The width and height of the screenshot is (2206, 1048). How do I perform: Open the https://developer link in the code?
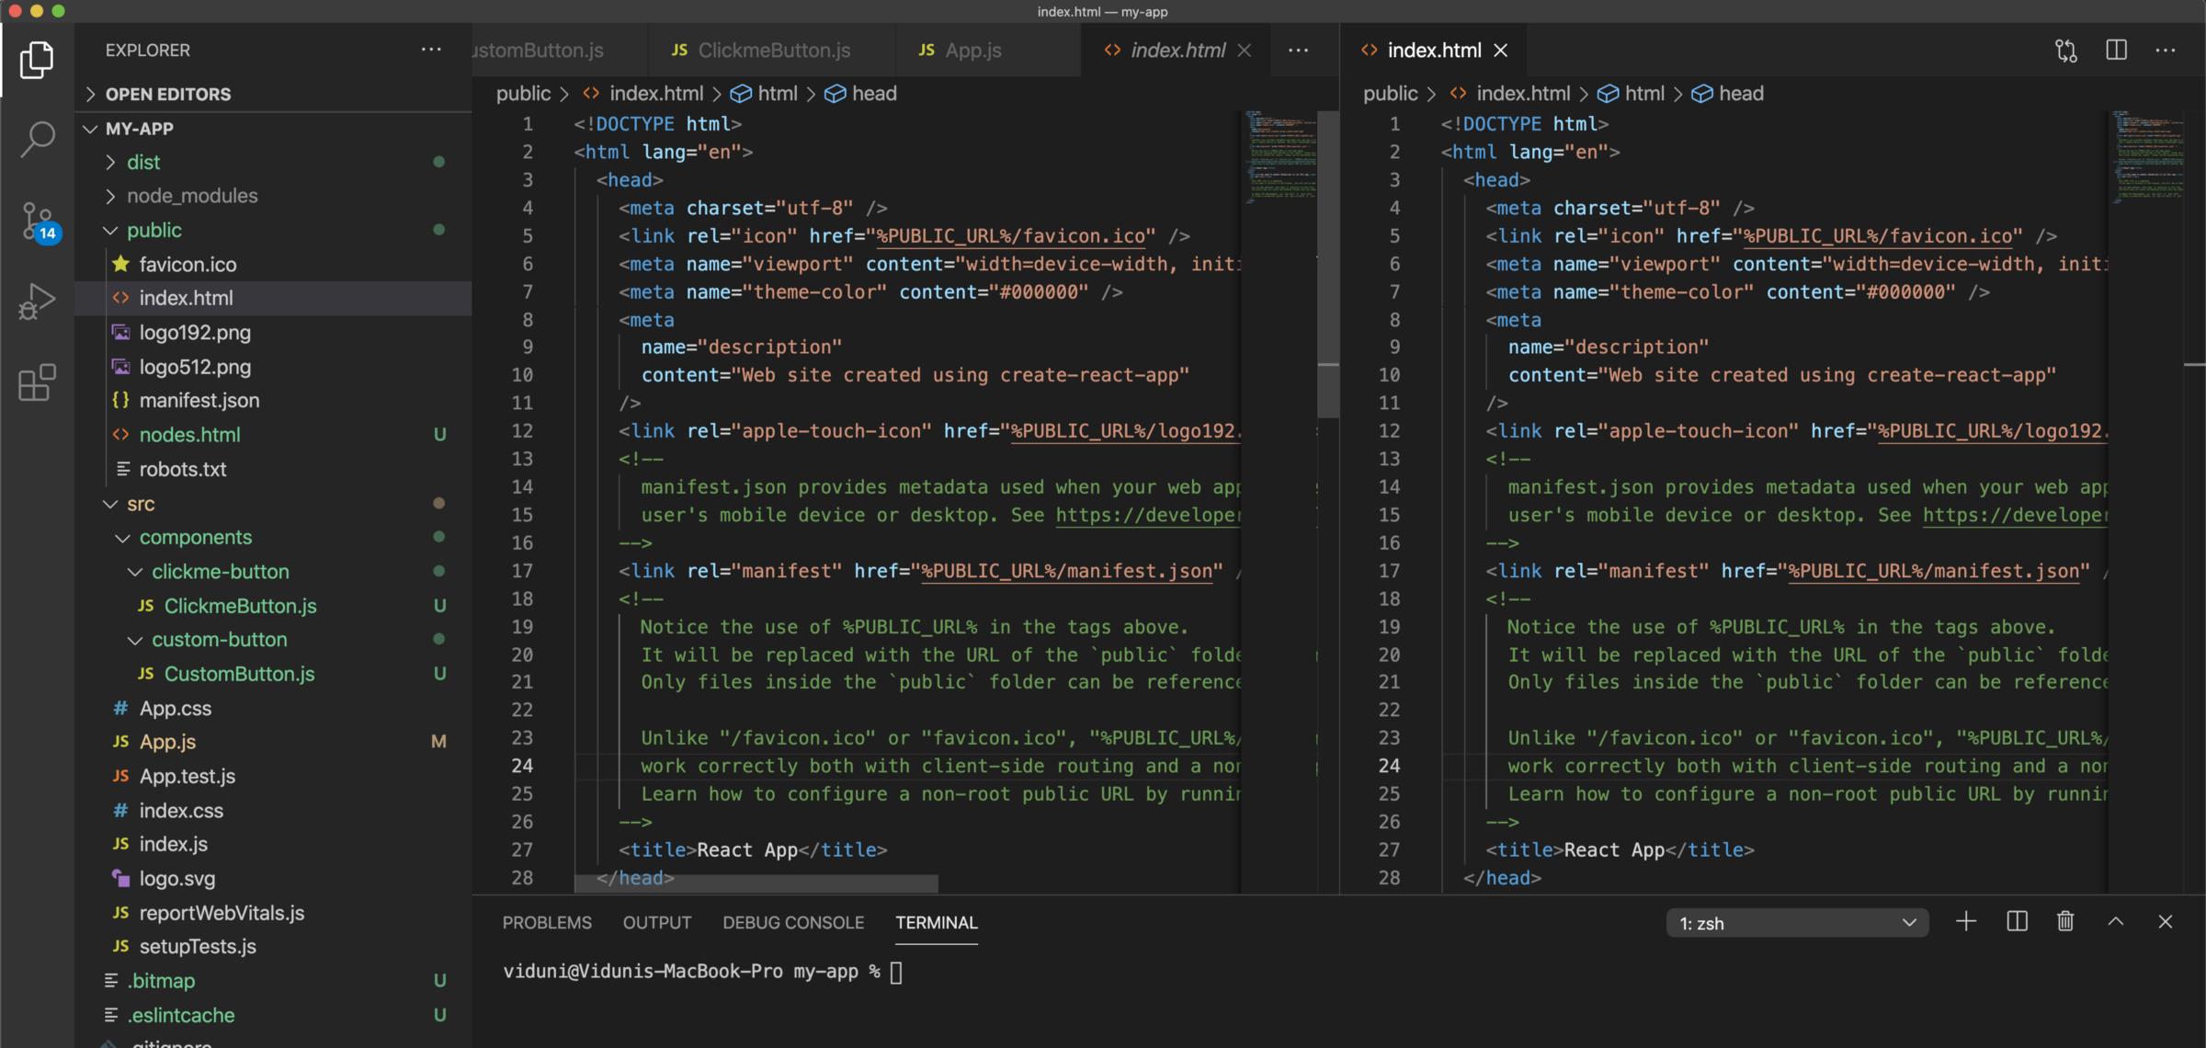pyautogui.click(x=1149, y=515)
